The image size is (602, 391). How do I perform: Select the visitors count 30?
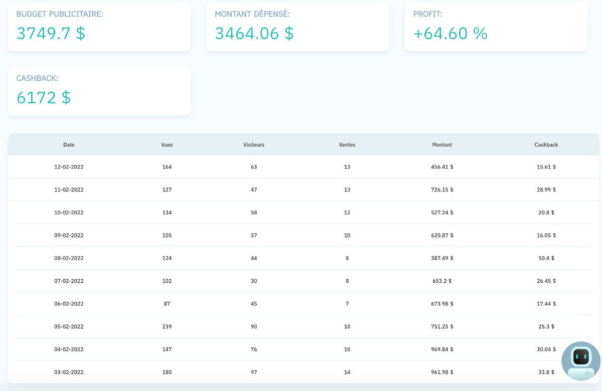(254, 281)
